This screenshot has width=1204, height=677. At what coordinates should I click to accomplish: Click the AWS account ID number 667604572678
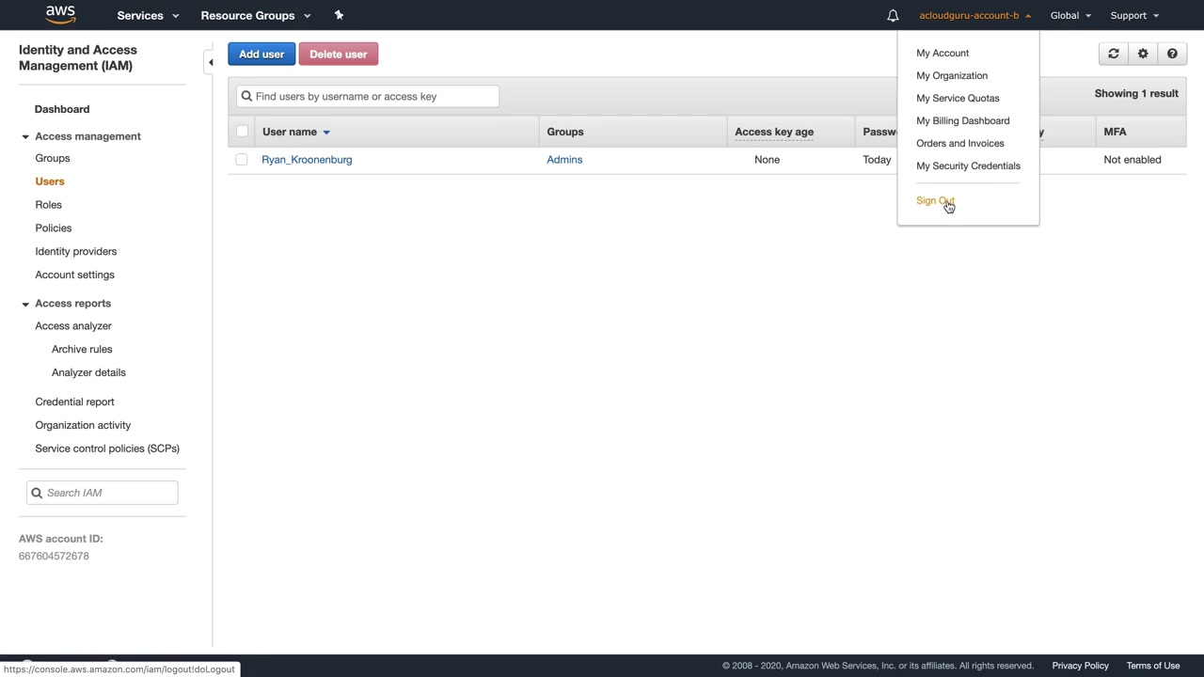(54, 556)
